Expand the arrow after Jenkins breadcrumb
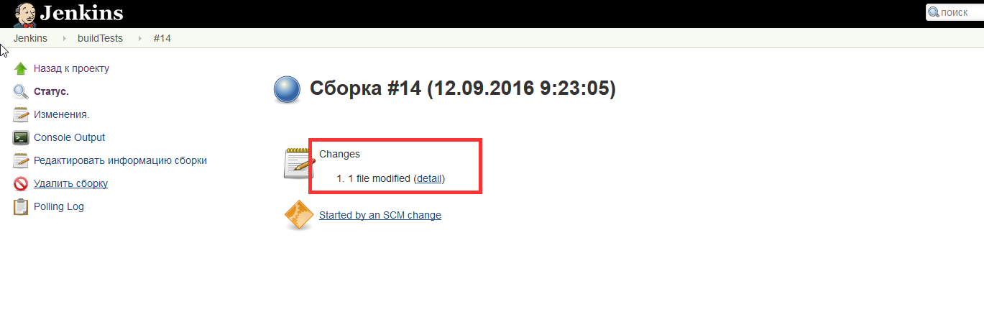The height and width of the screenshot is (325, 984). tap(63, 38)
